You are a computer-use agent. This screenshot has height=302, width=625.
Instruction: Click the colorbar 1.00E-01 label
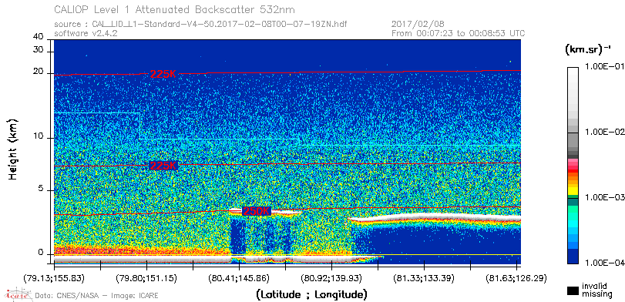(x=604, y=67)
